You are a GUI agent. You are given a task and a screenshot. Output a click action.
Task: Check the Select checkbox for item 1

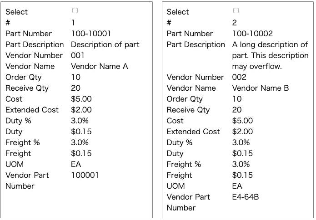[x=75, y=10]
